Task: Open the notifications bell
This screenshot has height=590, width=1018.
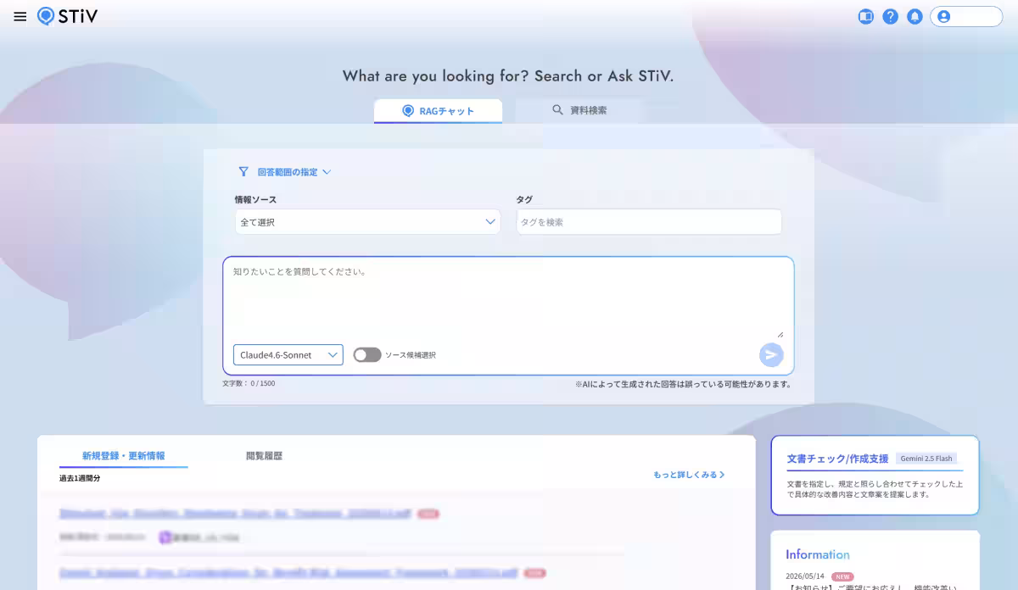Action: click(x=915, y=16)
